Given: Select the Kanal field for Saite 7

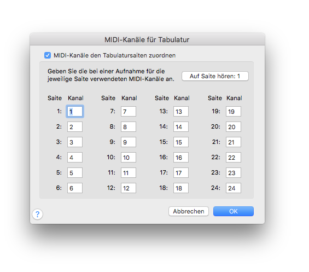Looking at the screenshot, I should click(x=129, y=112).
